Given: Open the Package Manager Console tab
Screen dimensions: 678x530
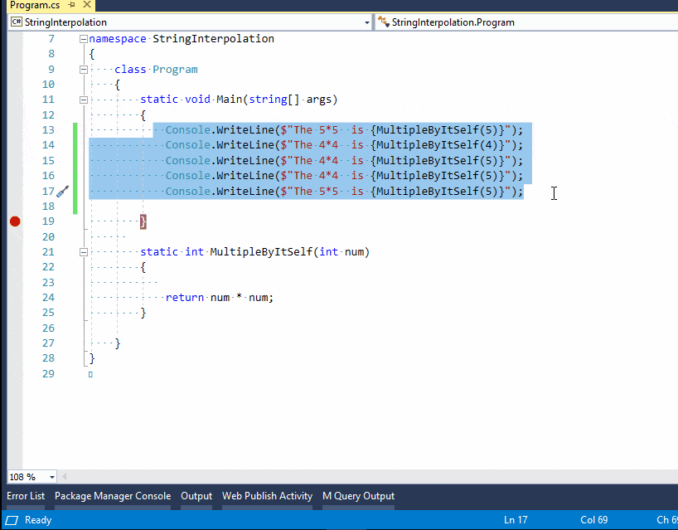Looking at the screenshot, I should tap(113, 495).
